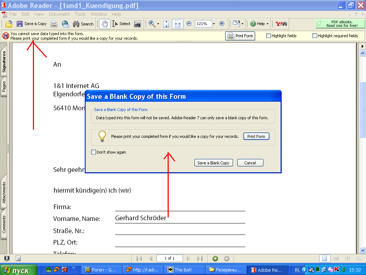Click Save a Blank Copy button
The image size is (366, 275).
click(213, 163)
